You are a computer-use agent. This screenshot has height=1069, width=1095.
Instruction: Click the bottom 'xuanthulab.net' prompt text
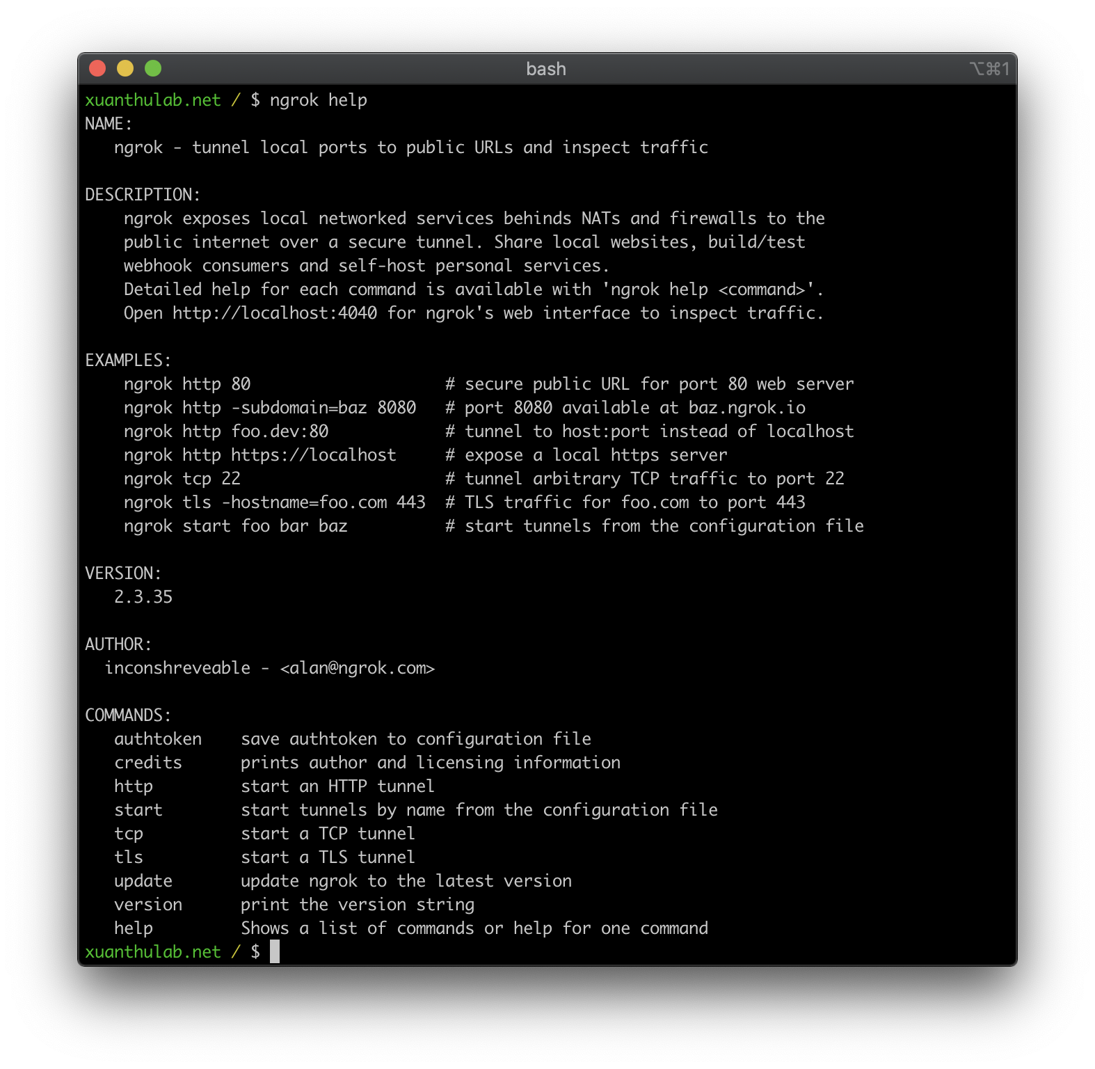tap(153, 952)
